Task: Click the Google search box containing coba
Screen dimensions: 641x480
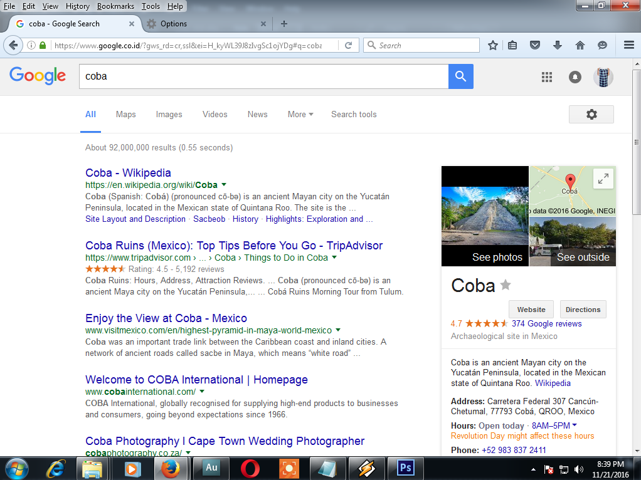Action: tap(263, 76)
